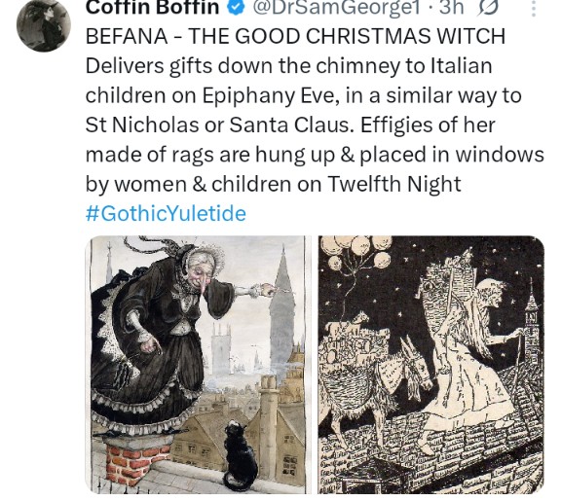Open the Coffin Boffin display name
The width and height of the screenshot is (561, 501).
point(152,7)
